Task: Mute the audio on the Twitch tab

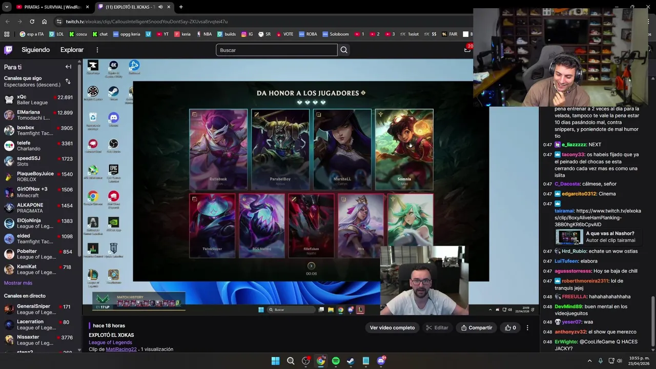Action: pyautogui.click(x=160, y=7)
